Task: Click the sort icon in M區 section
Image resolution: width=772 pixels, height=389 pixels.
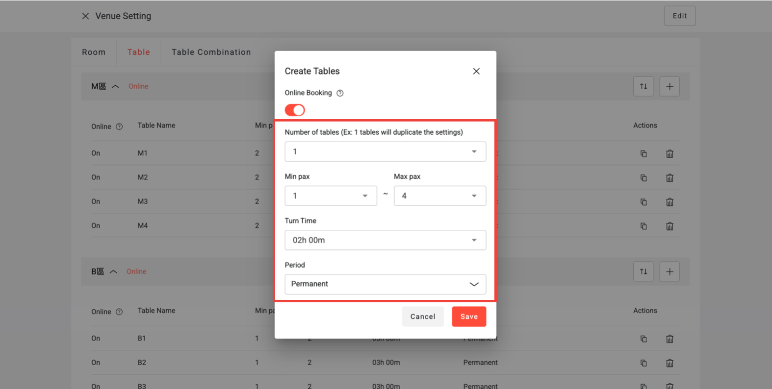Action: point(643,87)
